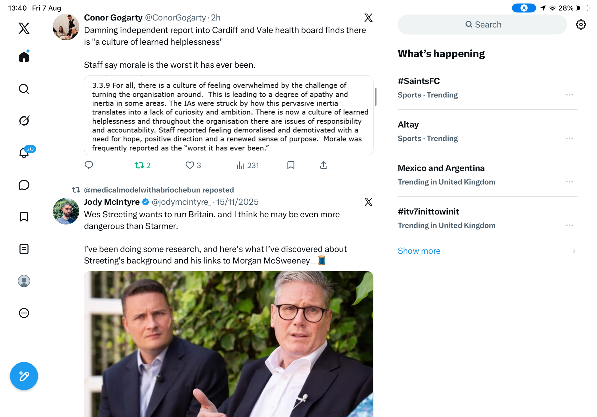Image resolution: width=597 pixels, height=417 pixels.
Task: Open more options for Altay trend
Action: [x=569, y=138]
